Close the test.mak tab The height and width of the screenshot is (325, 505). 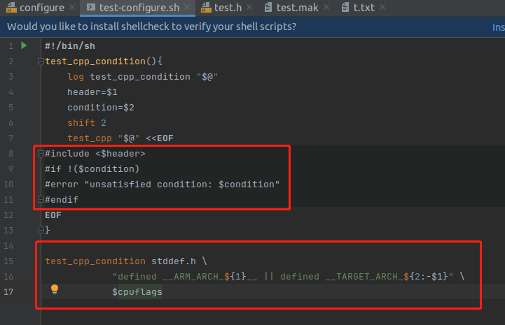point(326,7)
